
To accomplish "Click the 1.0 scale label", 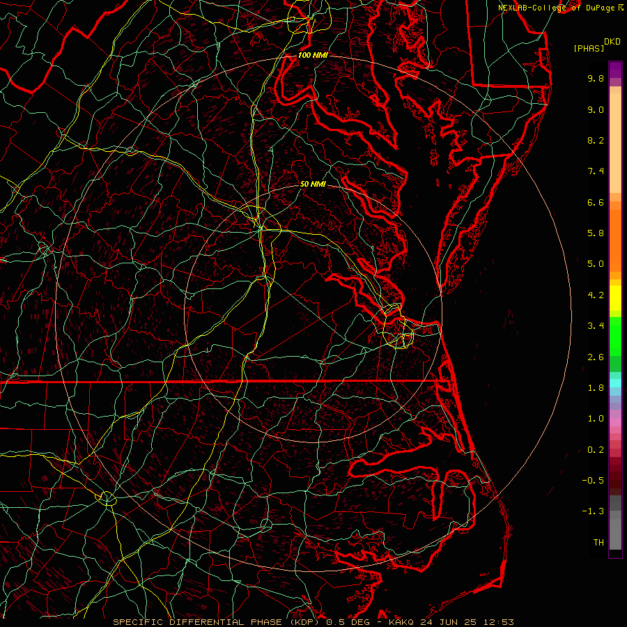I will [x=596, y=419].
